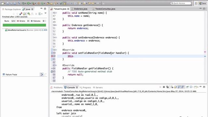Open the Display Selected Console dropdown

coord(193,87)
